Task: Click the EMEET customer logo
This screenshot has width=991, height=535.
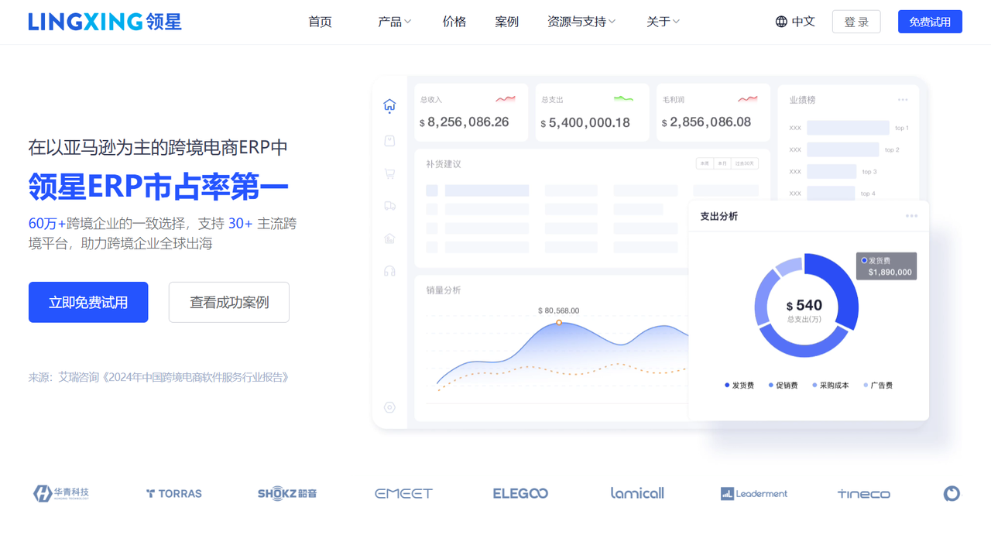Action: pyautogui.click(x=403, y=493)
